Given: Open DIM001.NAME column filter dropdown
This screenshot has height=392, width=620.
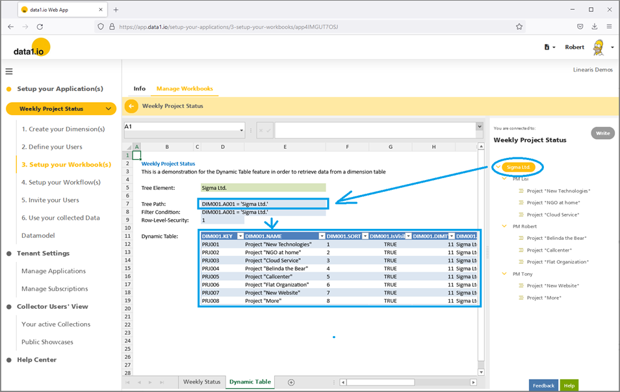Looking at the screenshot, I should (x=322, y=236).
